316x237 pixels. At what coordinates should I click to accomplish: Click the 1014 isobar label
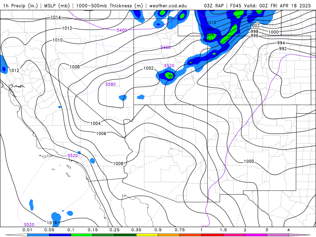coord(56,17)
